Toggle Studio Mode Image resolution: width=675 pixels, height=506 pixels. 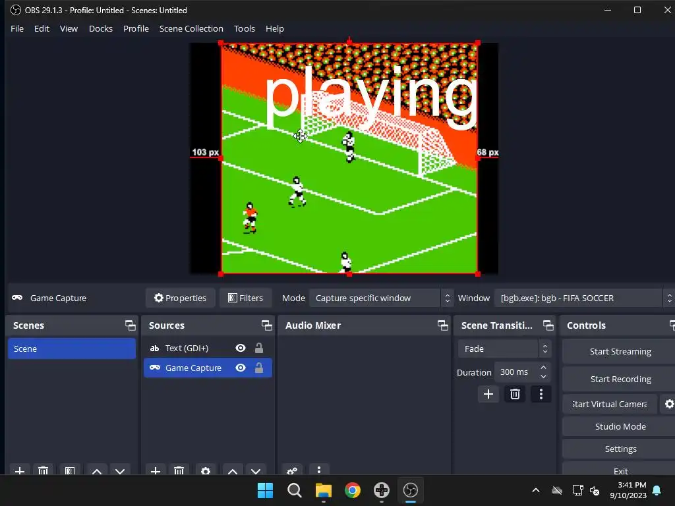pyautogui.click(x=620, y=426)
